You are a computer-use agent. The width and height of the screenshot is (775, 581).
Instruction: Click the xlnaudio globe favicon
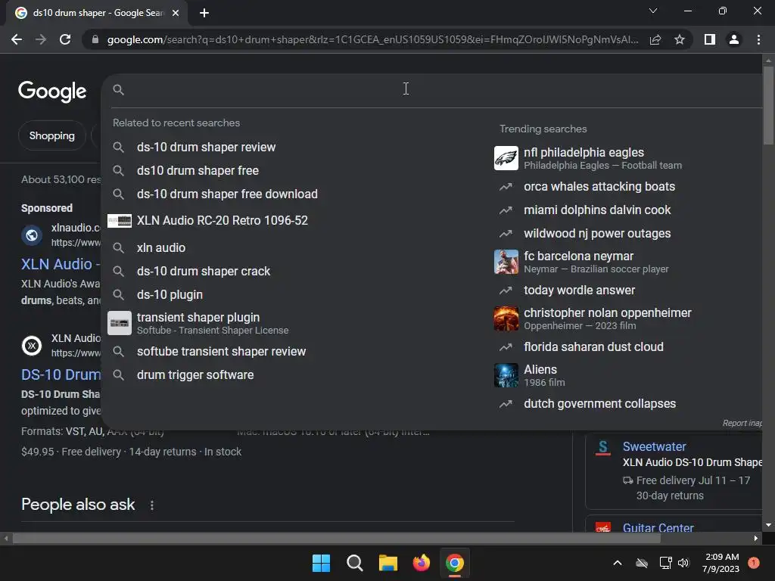32,235
